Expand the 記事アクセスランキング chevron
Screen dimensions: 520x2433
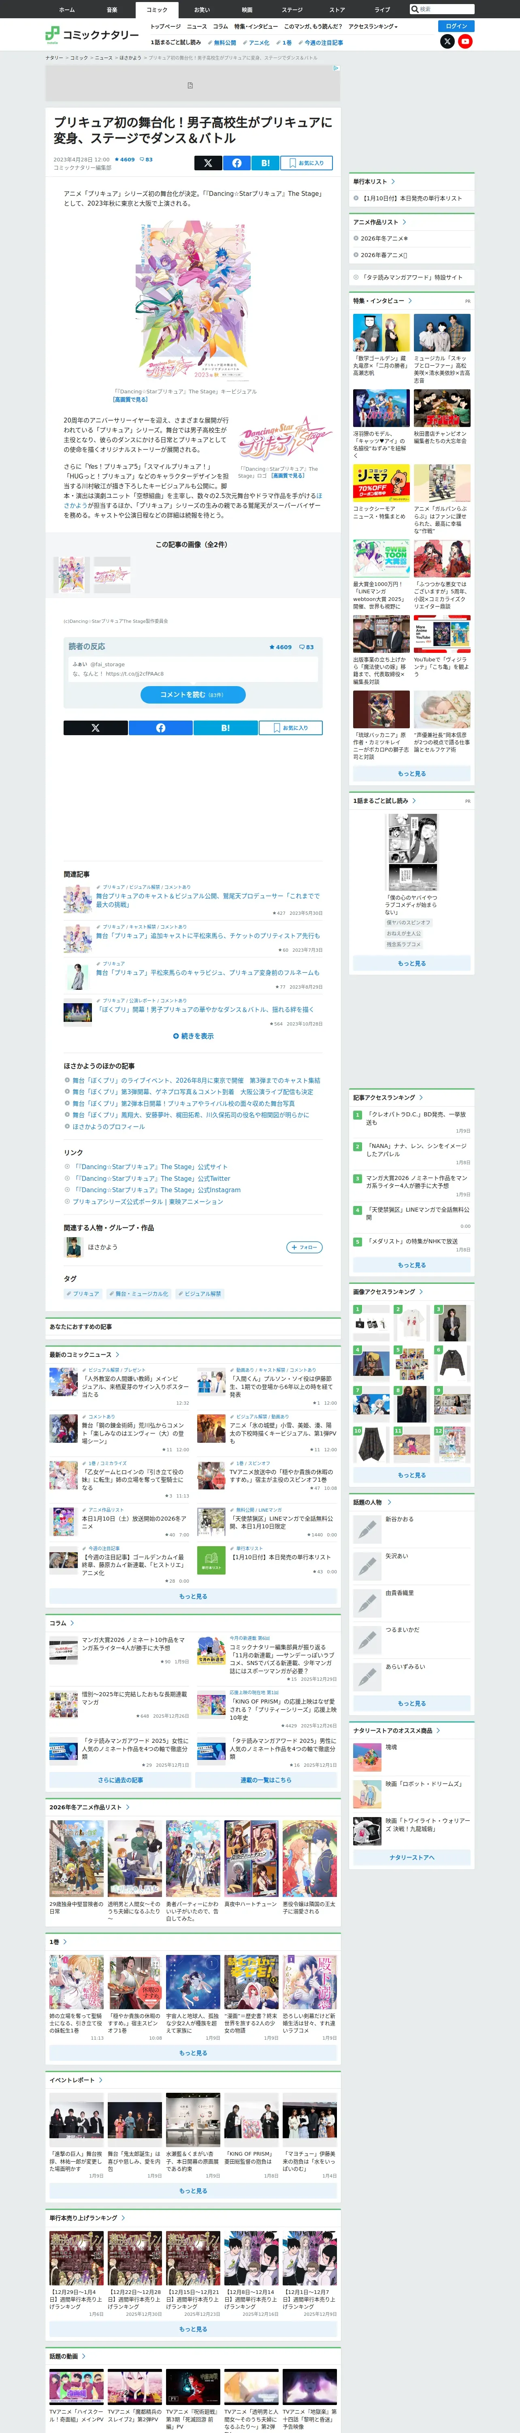[421, 1098]
